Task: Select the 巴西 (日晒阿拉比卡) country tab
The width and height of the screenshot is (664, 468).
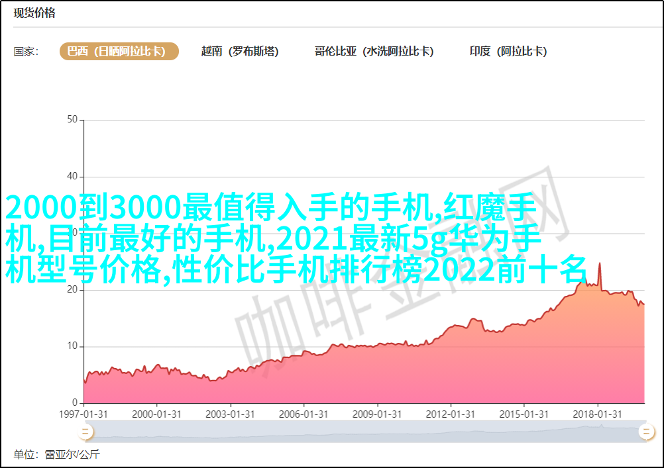Action: pos(119,51)
